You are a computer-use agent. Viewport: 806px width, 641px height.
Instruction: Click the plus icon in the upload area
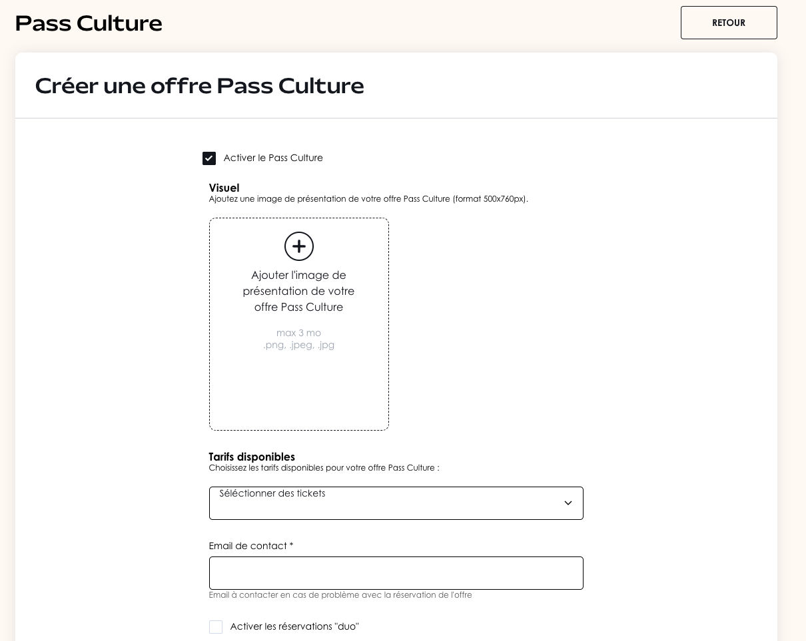pyautogui.click(x=299, y=246)
